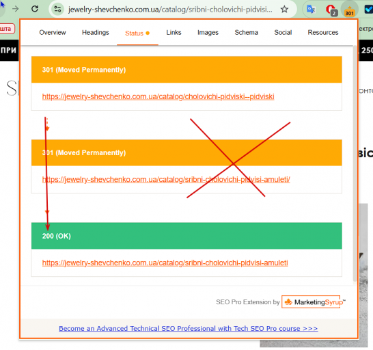
Task: Open the red extension with badge 2
Action: pos(331,10)
